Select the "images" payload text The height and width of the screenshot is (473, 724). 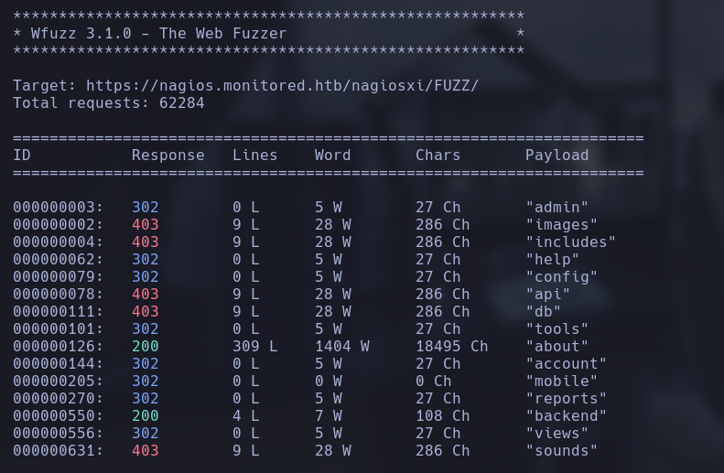click(x=561, y=225)
